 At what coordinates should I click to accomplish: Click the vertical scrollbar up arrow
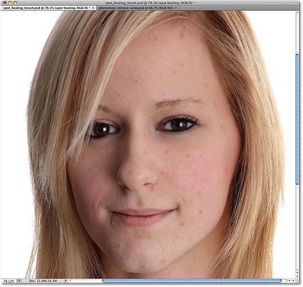297,273
